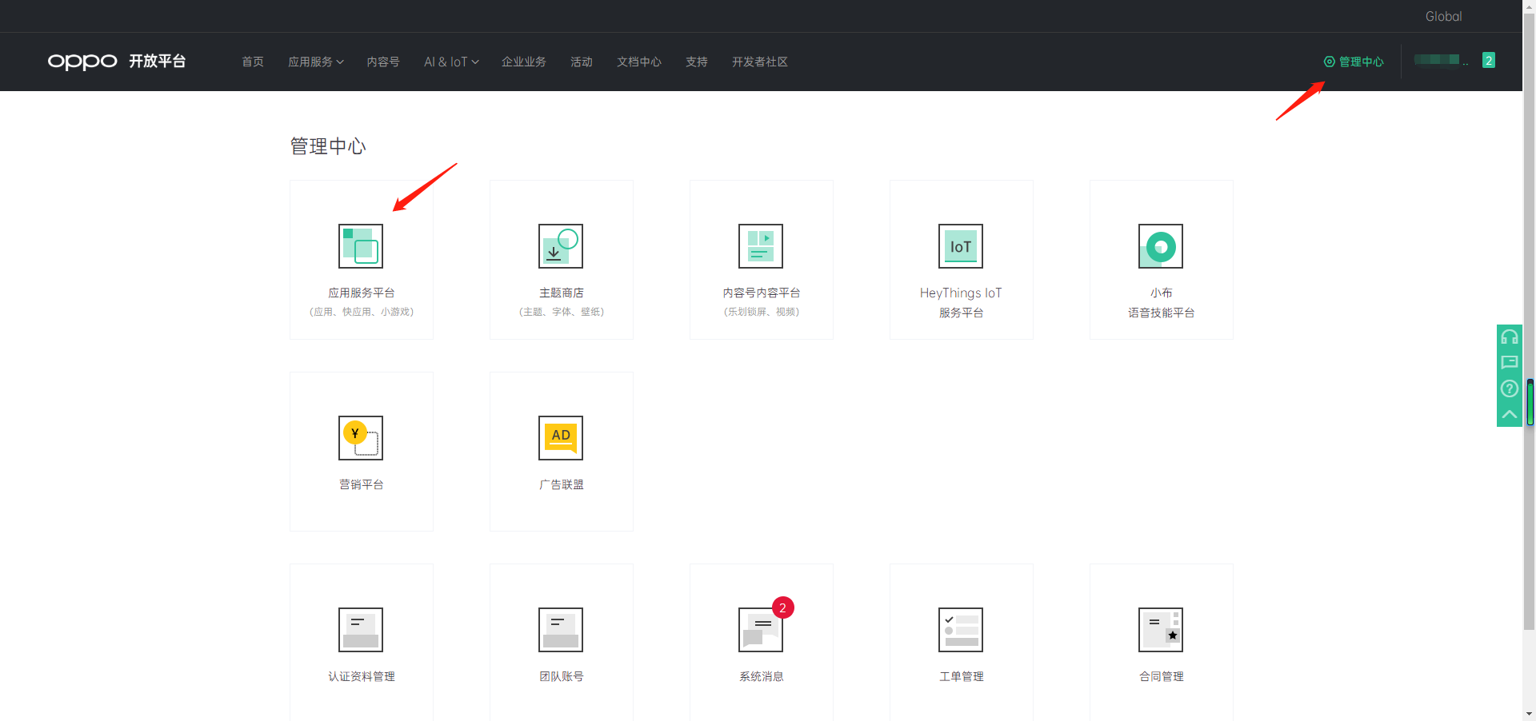
Task: Click the OPPO 开放平台 logo
Action: (x=117, y=62)
